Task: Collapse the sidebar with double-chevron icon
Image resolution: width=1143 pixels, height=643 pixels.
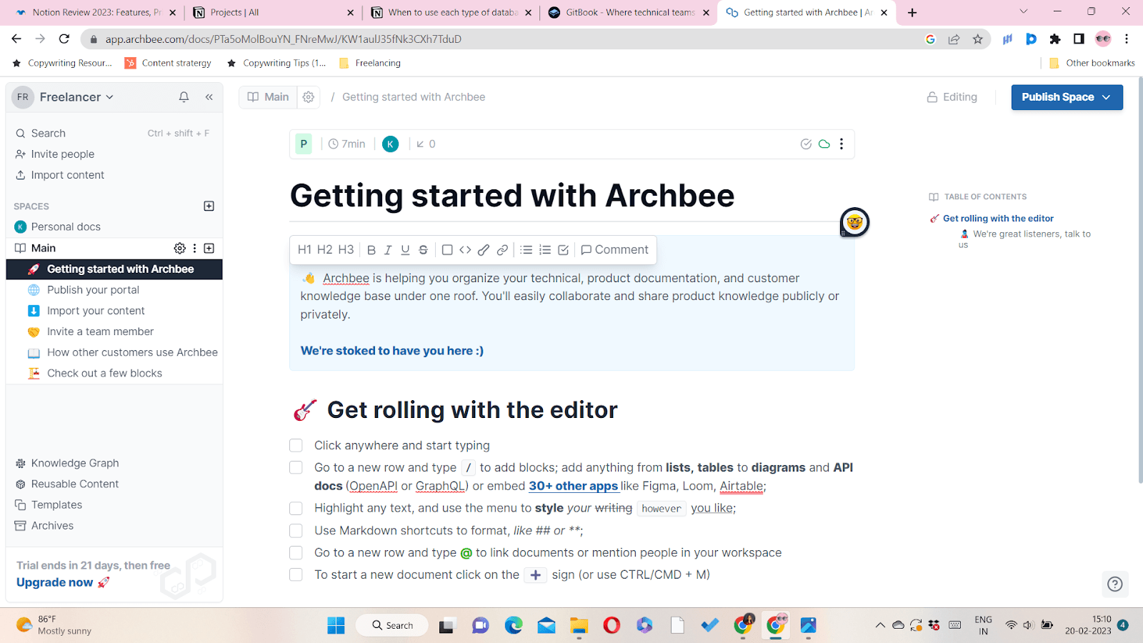Action: [209, 97]
